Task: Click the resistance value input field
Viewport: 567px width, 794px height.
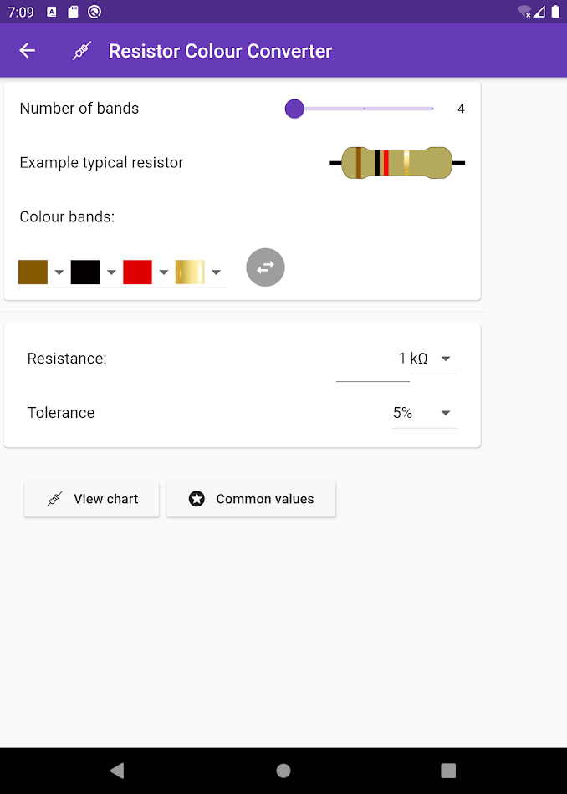Action: 372,359
